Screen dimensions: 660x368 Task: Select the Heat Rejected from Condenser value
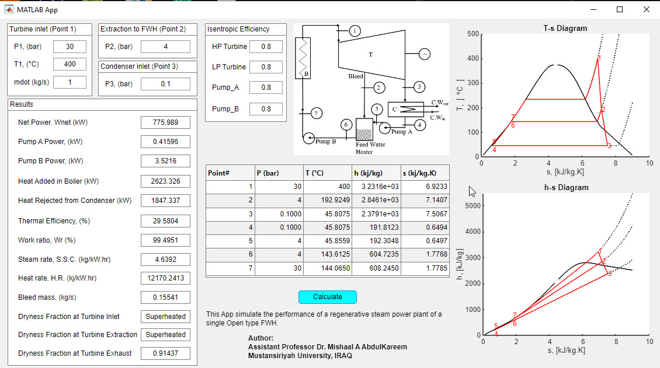click(x=165, y=201)
